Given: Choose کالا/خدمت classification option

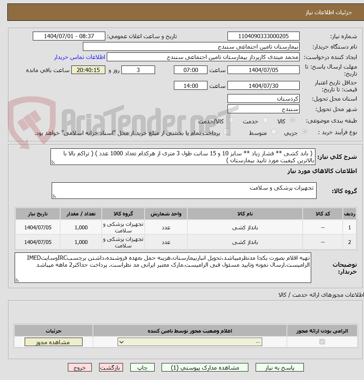Looking at the screenshot, I should point(231,120).
